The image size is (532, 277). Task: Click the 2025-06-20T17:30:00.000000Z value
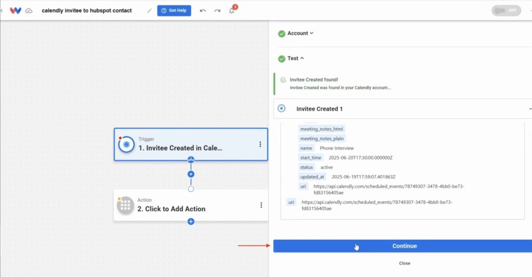pos(361,157)
